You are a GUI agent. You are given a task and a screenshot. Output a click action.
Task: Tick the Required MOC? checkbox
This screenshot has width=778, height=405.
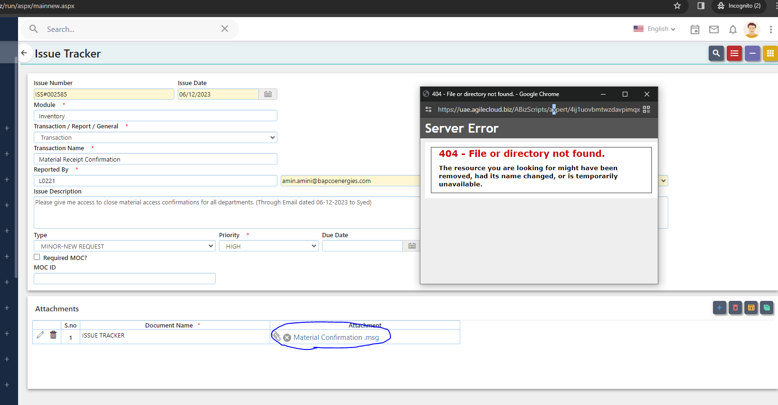[37, 257]
